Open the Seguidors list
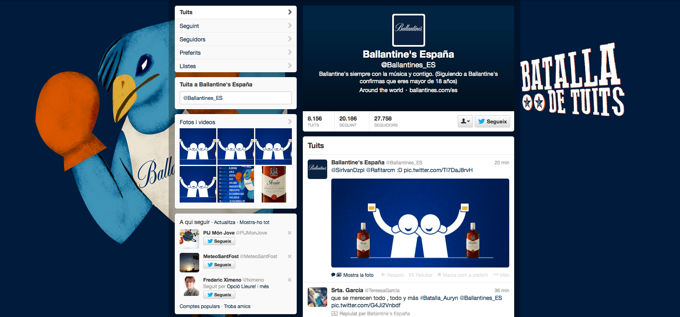 point(236,39)
